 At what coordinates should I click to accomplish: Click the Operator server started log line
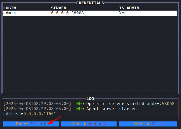tap(89, 104)
